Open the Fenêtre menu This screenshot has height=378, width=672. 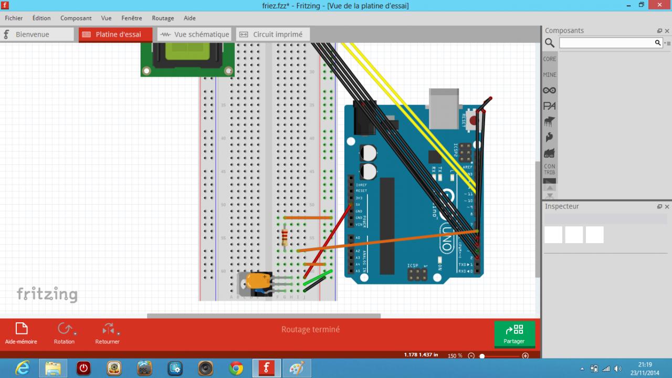coord(132,18)
